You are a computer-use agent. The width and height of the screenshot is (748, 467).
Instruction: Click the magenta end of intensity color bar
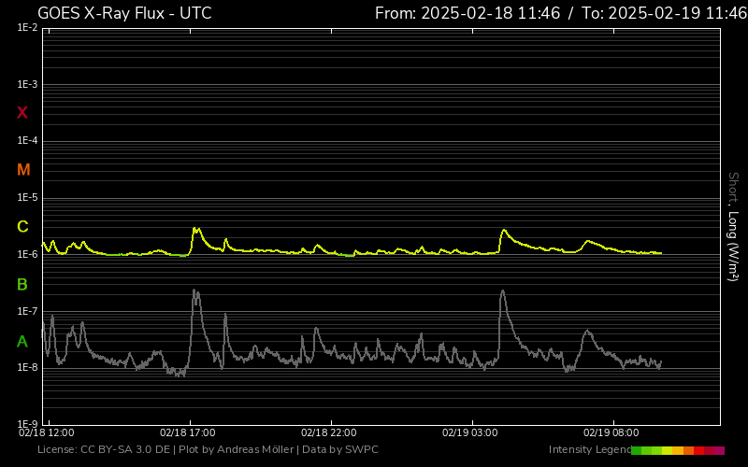(x=719, y=450)
